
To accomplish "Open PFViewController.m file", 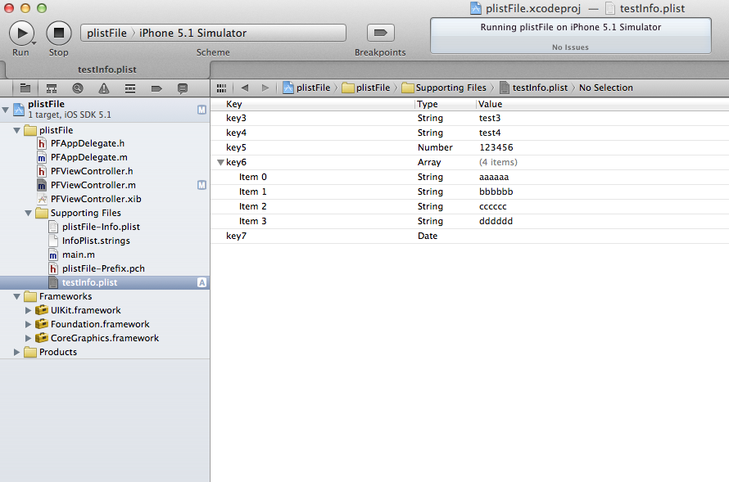I will [x=93, y=185].
